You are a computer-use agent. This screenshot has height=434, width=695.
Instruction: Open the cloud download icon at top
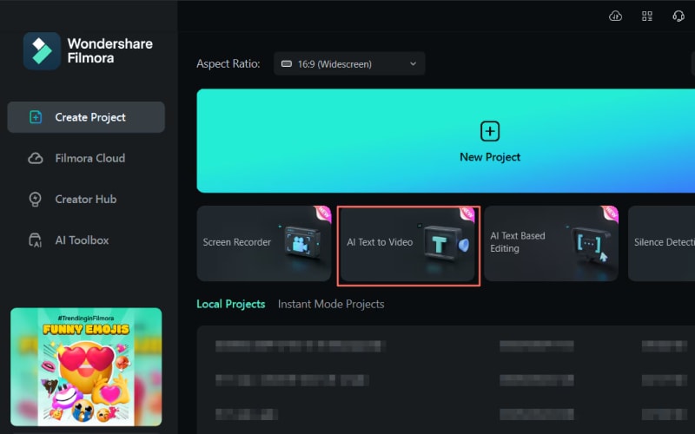coord(615,16)
